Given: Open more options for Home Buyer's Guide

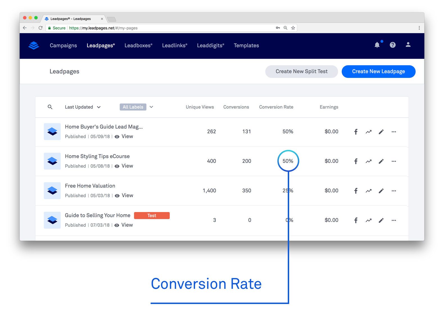Looking at the screenshot, I should (x=394, y=132).
